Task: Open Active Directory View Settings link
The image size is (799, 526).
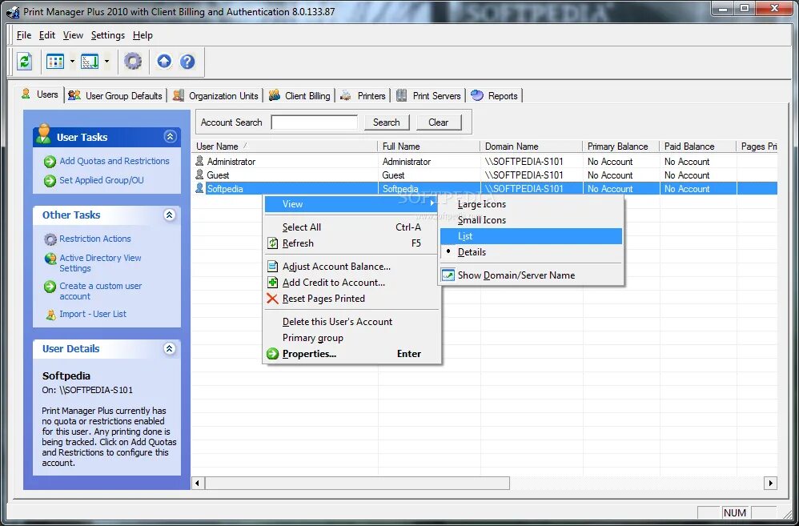Action: click(100, 263)
